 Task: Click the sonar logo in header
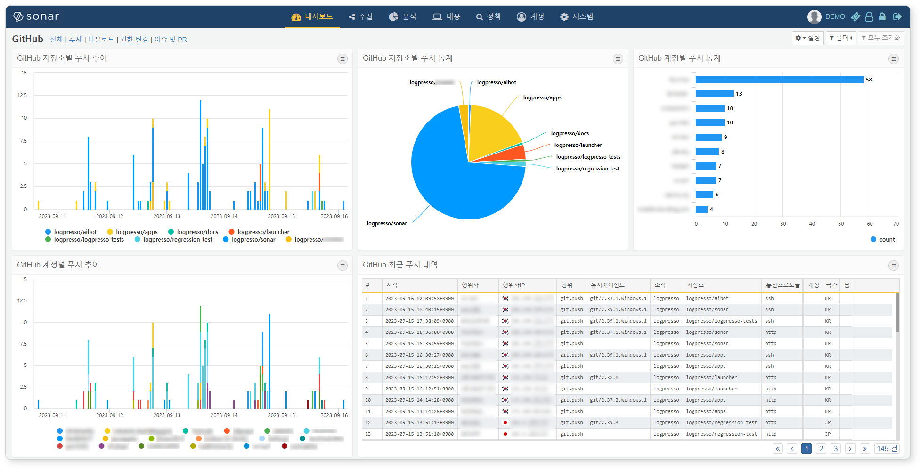pyautogui.click(x=36, y=16)
